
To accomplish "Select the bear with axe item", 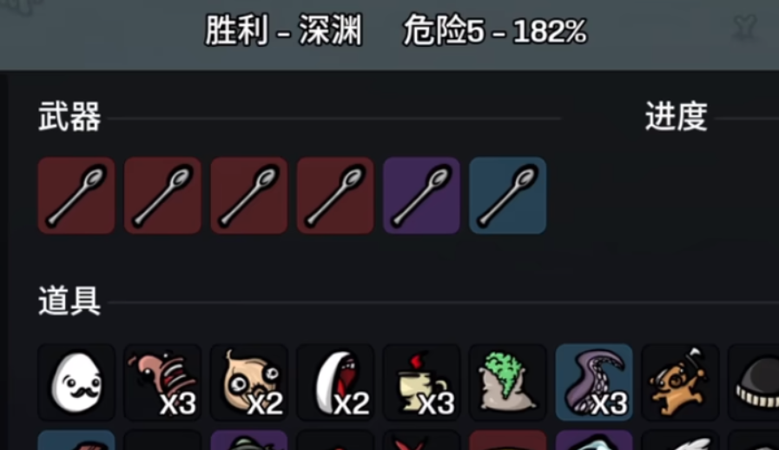I will tap(680, 382).
